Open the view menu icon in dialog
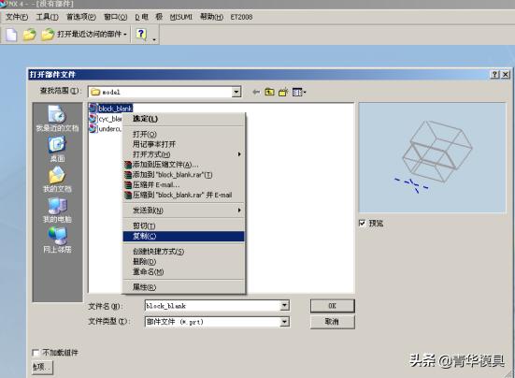 pos(299,93)
